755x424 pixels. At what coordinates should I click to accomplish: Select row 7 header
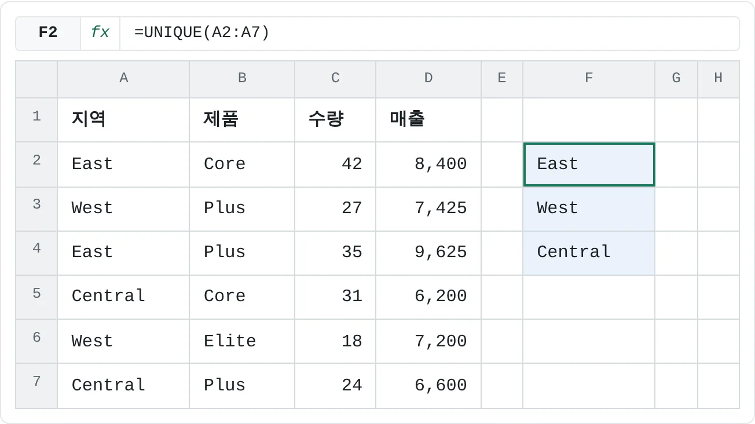pyautogui.click(x=36, y=385)
